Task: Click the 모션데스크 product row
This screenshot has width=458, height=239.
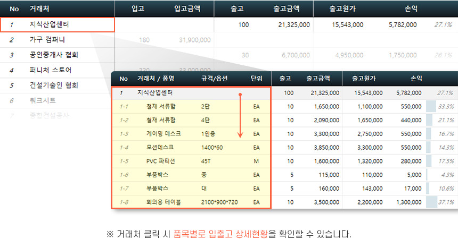Action: (x=159, y=147)
